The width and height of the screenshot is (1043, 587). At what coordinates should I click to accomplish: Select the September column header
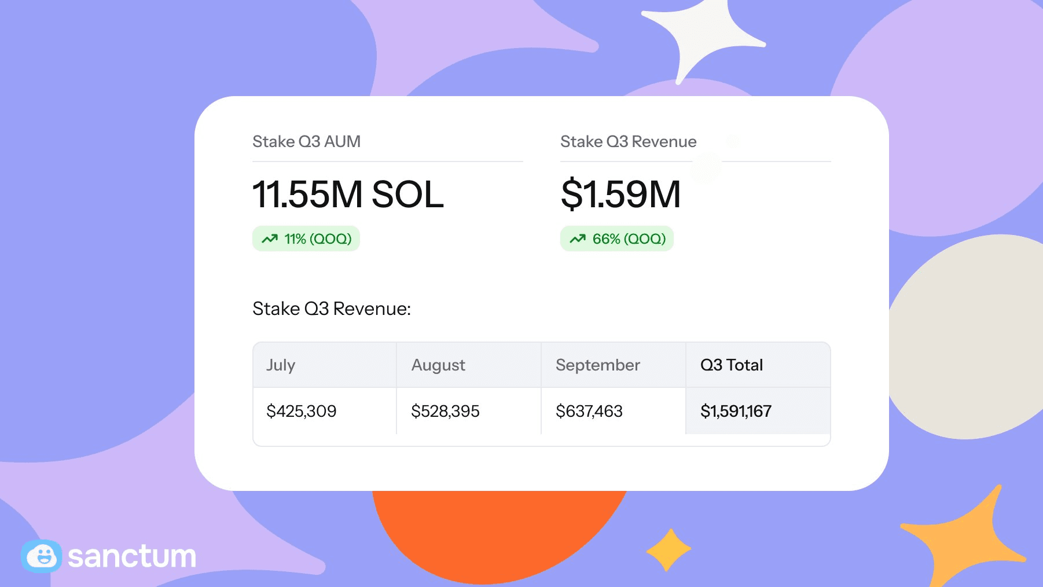point(597,365)
